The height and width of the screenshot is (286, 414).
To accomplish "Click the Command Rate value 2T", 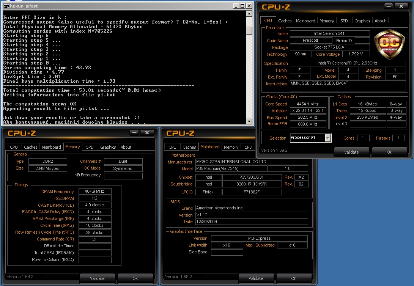I will click(95, 239).
